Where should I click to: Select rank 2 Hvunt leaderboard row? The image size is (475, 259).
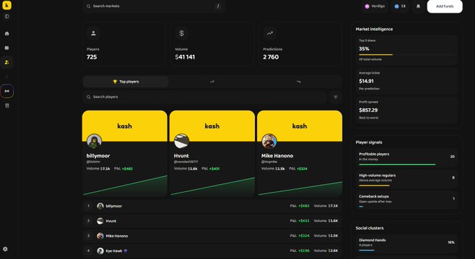pyautogui.click(x=212, y=221)
